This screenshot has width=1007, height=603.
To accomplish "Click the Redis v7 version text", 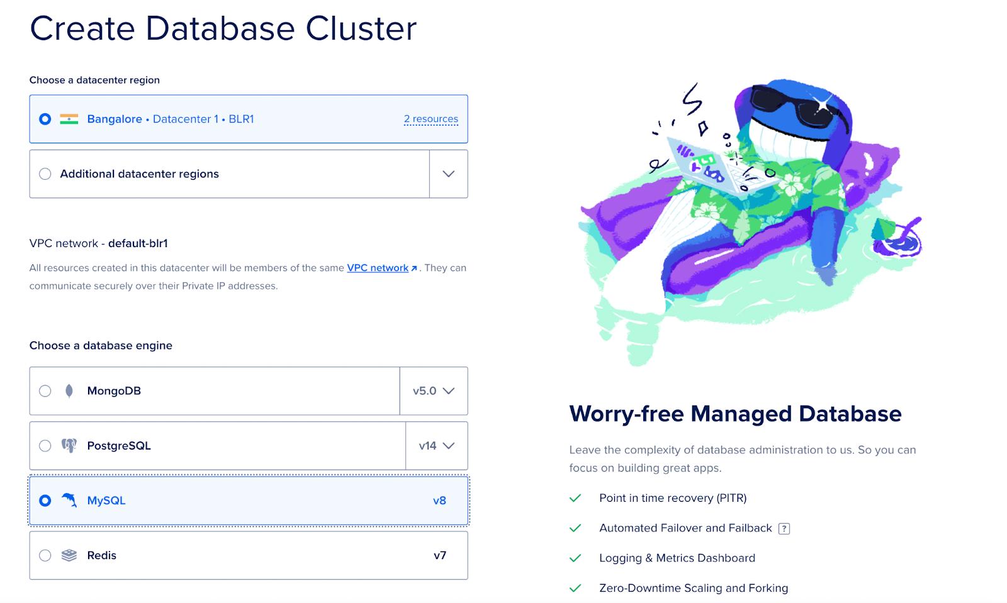I will pos(440,555).
